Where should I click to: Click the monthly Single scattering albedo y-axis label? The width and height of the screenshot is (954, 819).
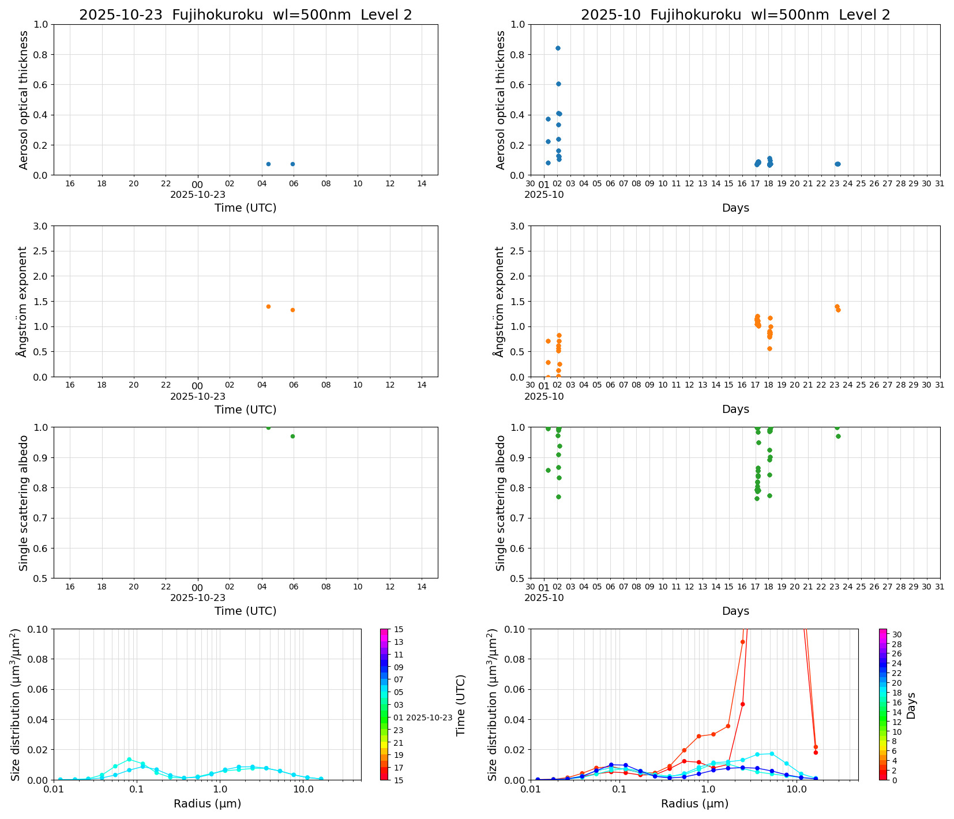point(501,502)
